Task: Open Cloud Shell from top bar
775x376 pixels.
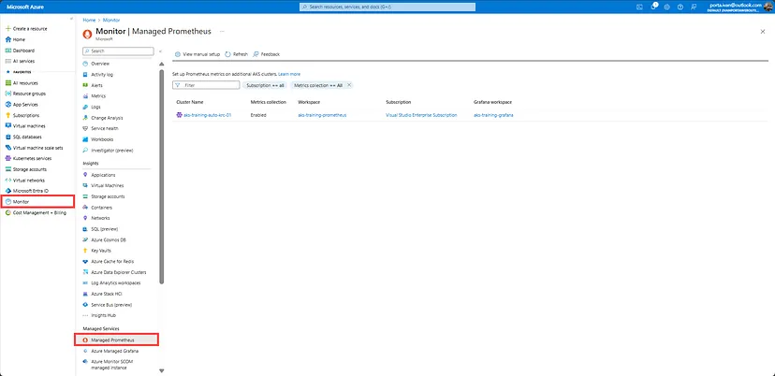Action: point(639,7)
